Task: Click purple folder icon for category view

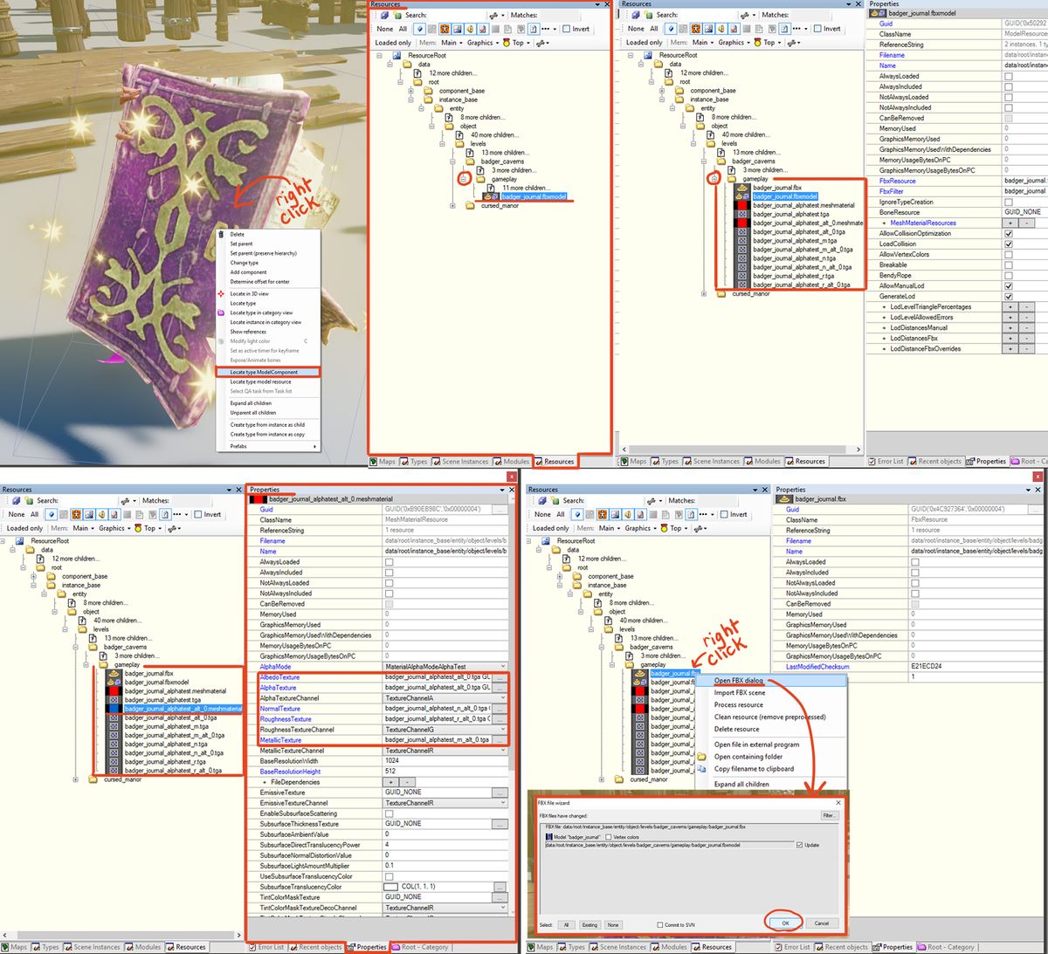Action: pos(221,312)
